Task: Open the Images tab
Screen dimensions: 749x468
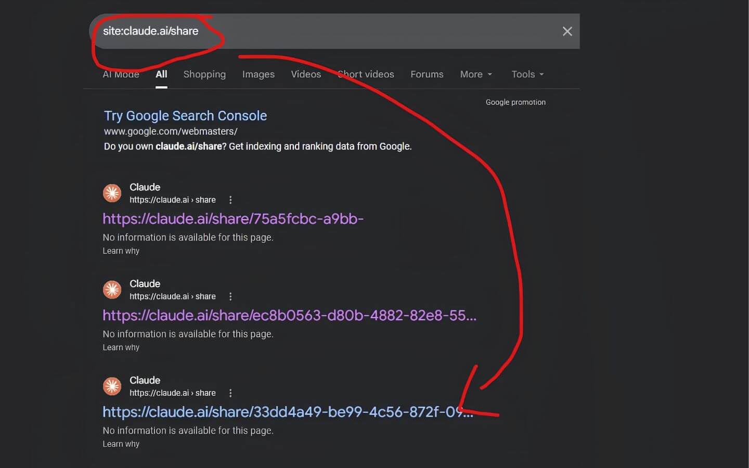Action: click(x=259, y=74)
